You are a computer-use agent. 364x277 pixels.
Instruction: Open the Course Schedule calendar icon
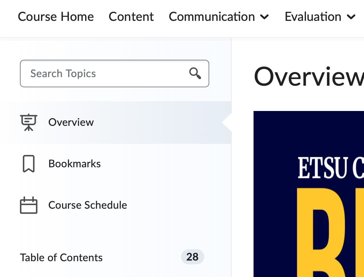[x=28, y=205]
